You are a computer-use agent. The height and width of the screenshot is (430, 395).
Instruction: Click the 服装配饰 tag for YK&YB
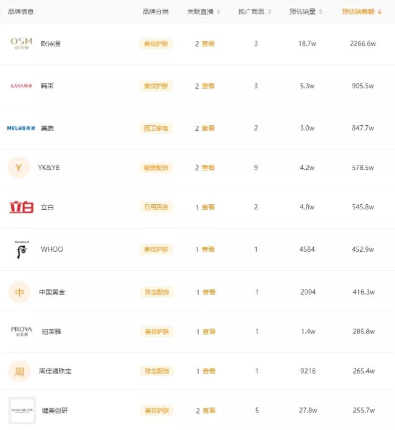point(156,168)
